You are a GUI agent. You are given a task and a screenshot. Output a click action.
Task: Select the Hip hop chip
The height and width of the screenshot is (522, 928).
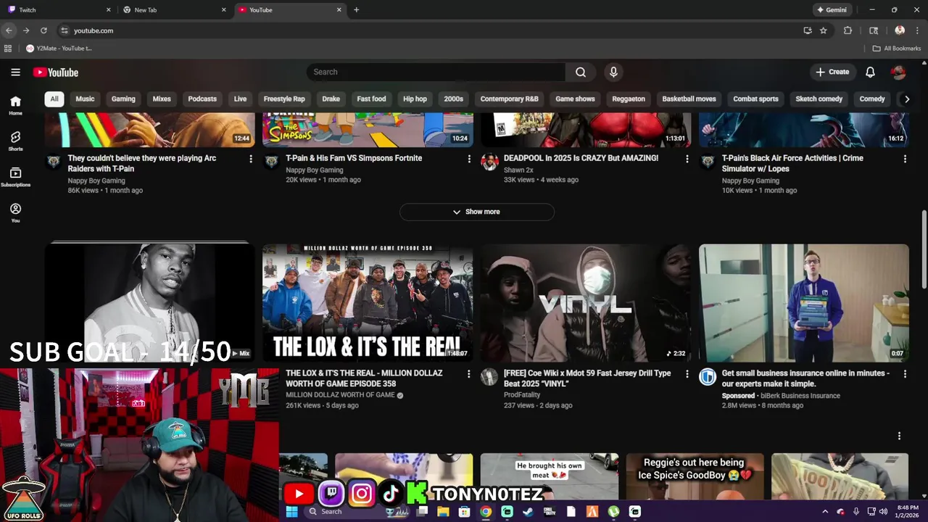[x=415, y=99]
